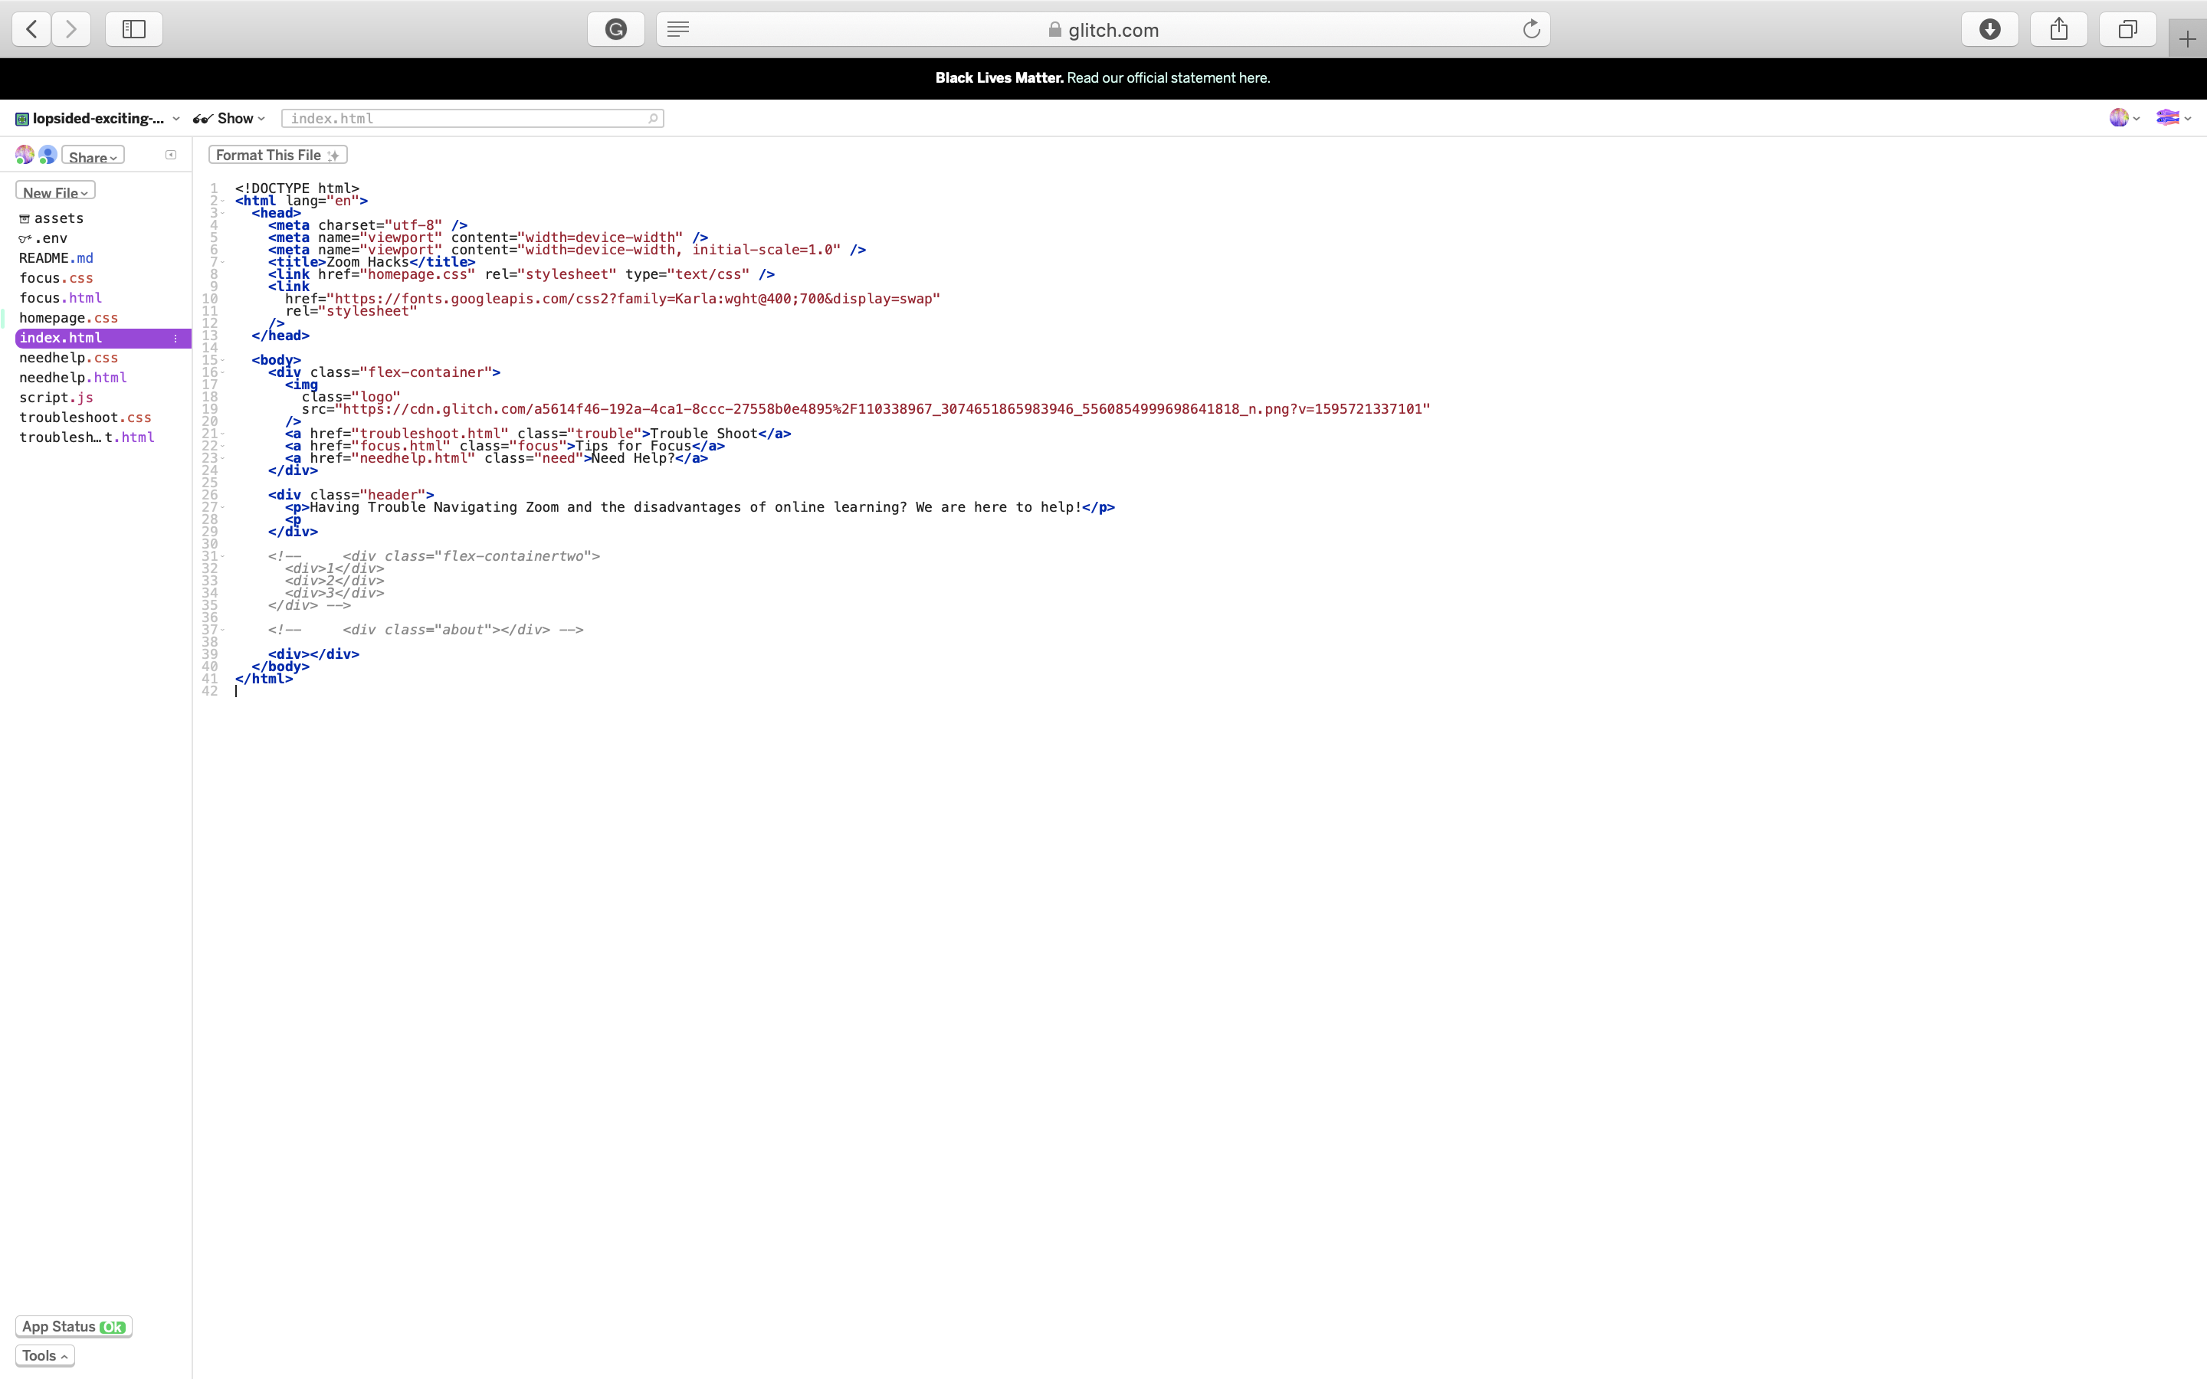Image resolution: width=2207 pixels, height=1379 pixels.
Task: Reload the glitch.com page
Action: click(1531, 29)
